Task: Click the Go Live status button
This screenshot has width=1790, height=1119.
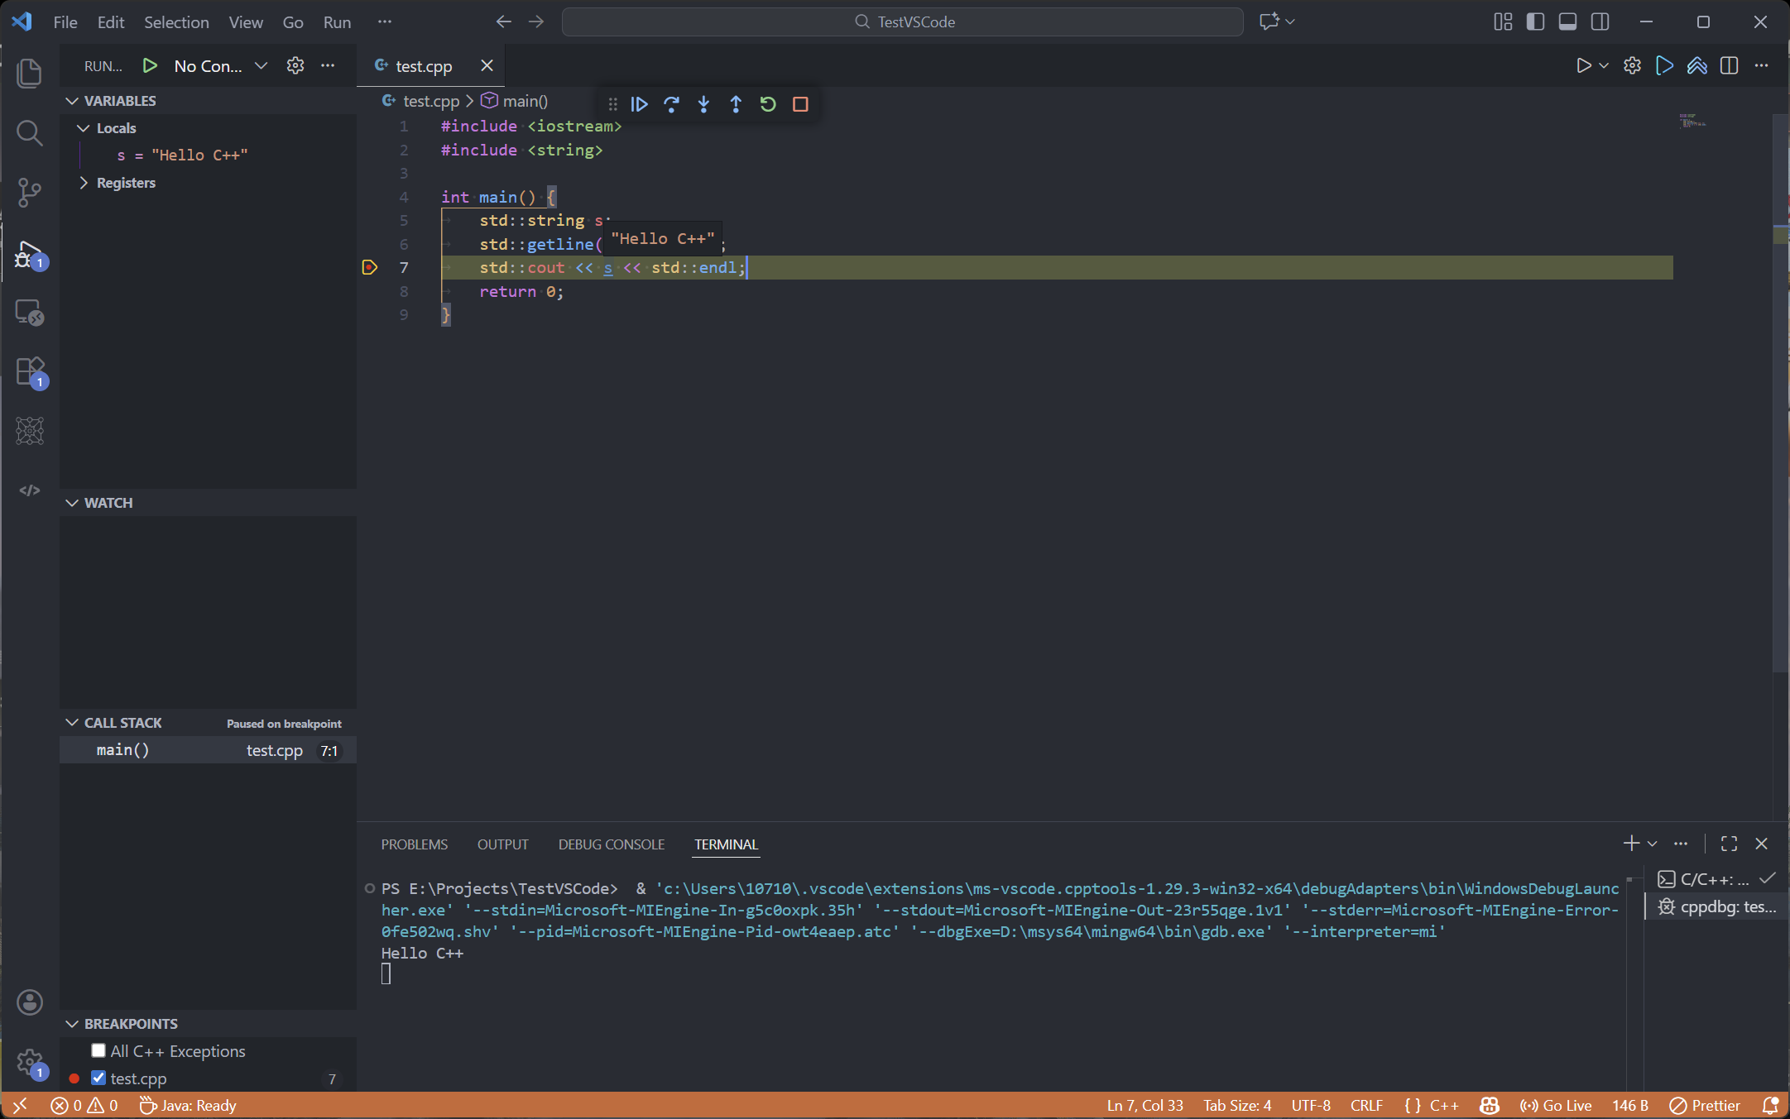Action: tap(1556, 1105)
